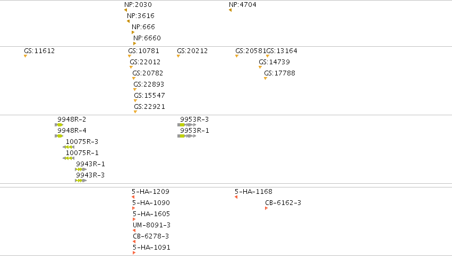
Task: Open the NP:6660 feature label
Action: (x=147, y=38)
